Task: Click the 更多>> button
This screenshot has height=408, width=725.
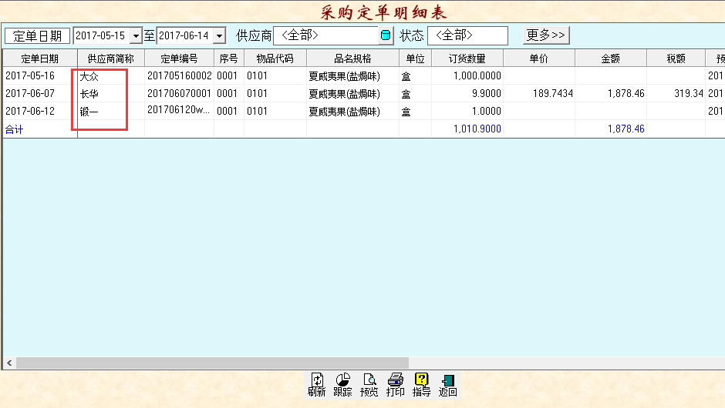Action: tap(546, 35)
